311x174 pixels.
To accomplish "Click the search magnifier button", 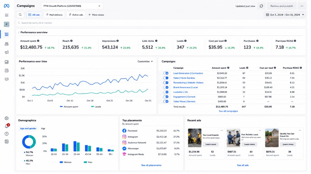I will (x=20, y=15).
